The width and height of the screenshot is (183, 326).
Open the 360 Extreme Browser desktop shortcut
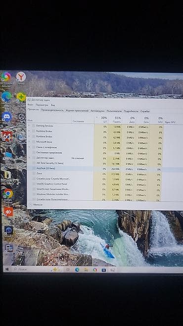pos(6,77)
